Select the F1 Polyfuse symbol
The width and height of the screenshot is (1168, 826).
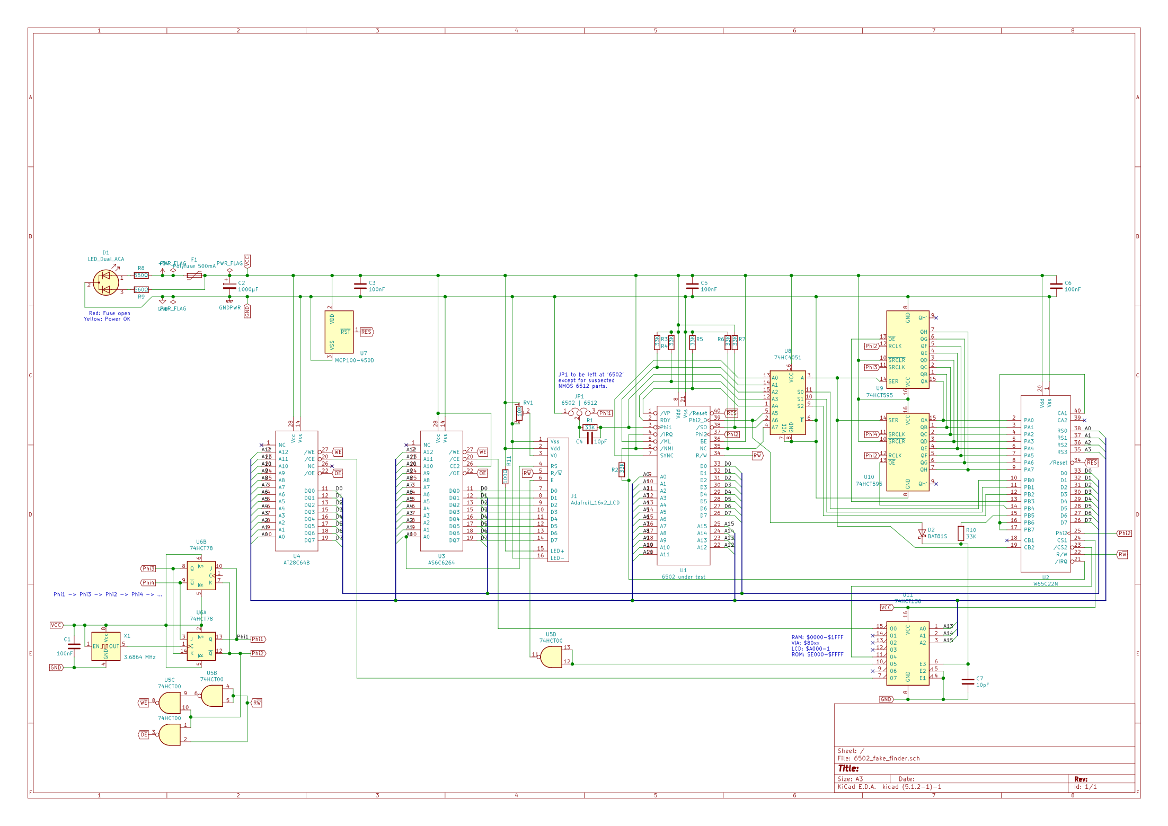[194, 276]
